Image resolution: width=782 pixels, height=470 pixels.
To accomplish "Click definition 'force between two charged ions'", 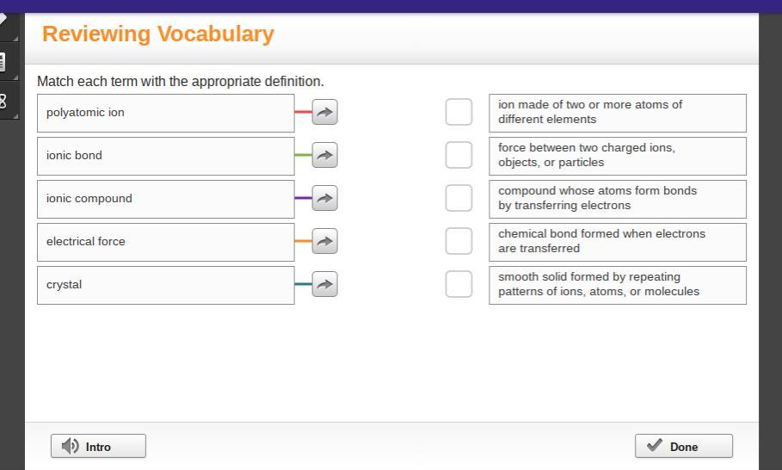I will tap(617, 156).
